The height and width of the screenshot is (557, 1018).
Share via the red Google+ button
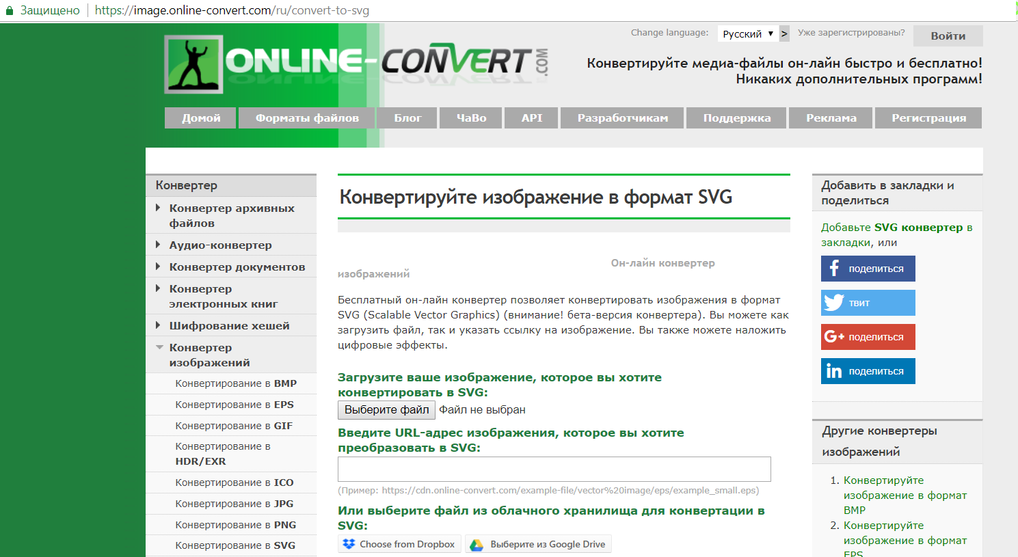(x=868, y=337)
